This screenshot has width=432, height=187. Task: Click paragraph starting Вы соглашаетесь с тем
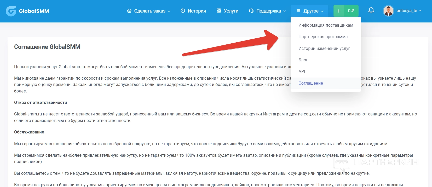tap(192, 173)
